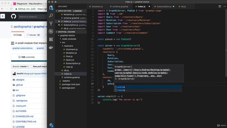Open User.js in the file tree

pos(69,67)
